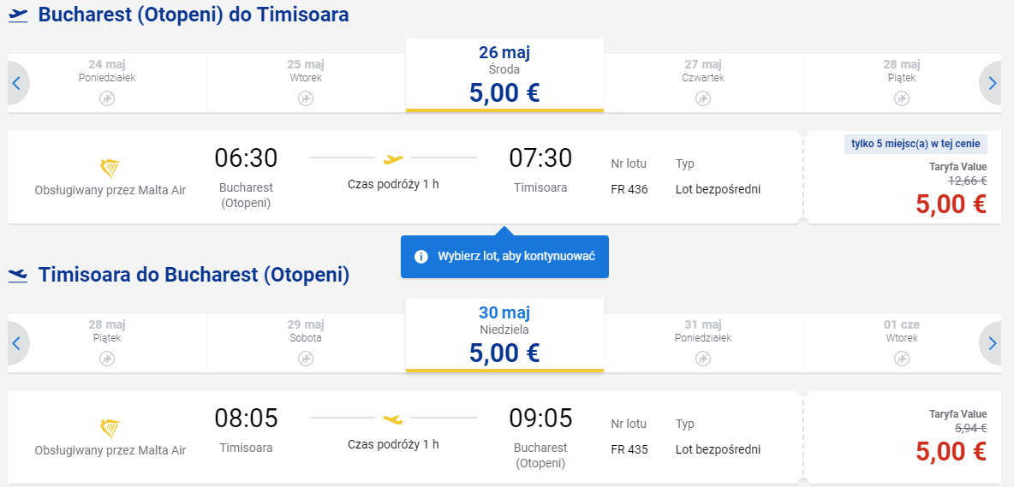Choose the 31 maj Poniedziałek date

pyautogui.click(x=703, y=343)
